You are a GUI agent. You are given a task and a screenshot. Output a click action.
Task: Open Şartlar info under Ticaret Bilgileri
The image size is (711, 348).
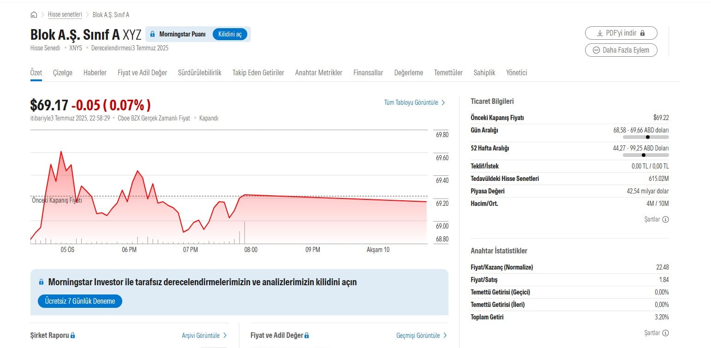pos(652,219)
